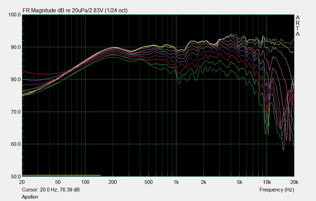Click the 1k frequency axis tick label
Viewport: 316px width, 201px height.
[x=176, y=182]
